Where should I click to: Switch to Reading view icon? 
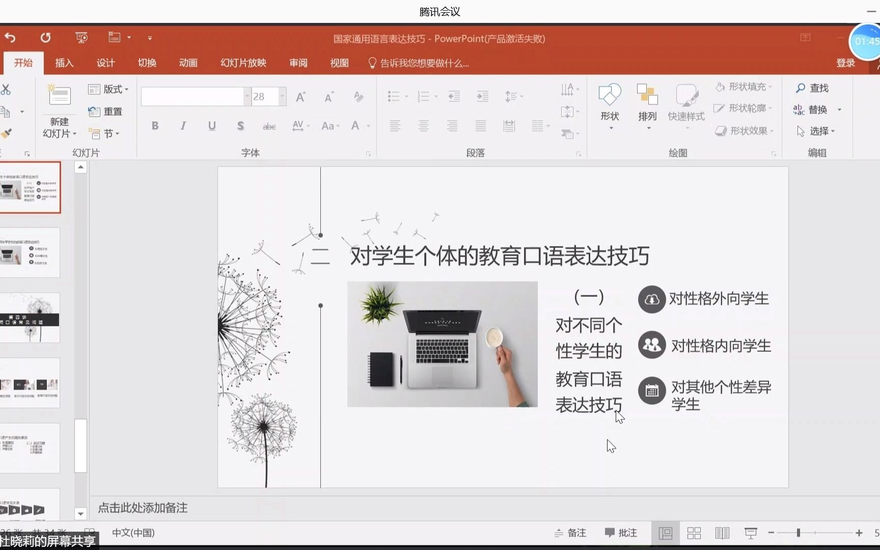click(x=722, y=533)
